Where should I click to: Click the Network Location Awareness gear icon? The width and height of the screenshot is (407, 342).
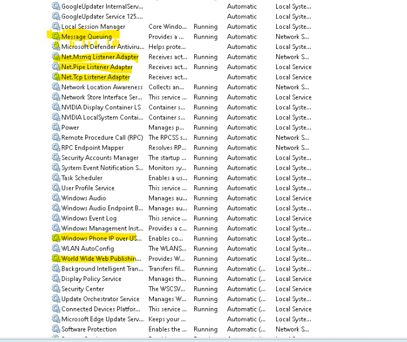(56, 86)
